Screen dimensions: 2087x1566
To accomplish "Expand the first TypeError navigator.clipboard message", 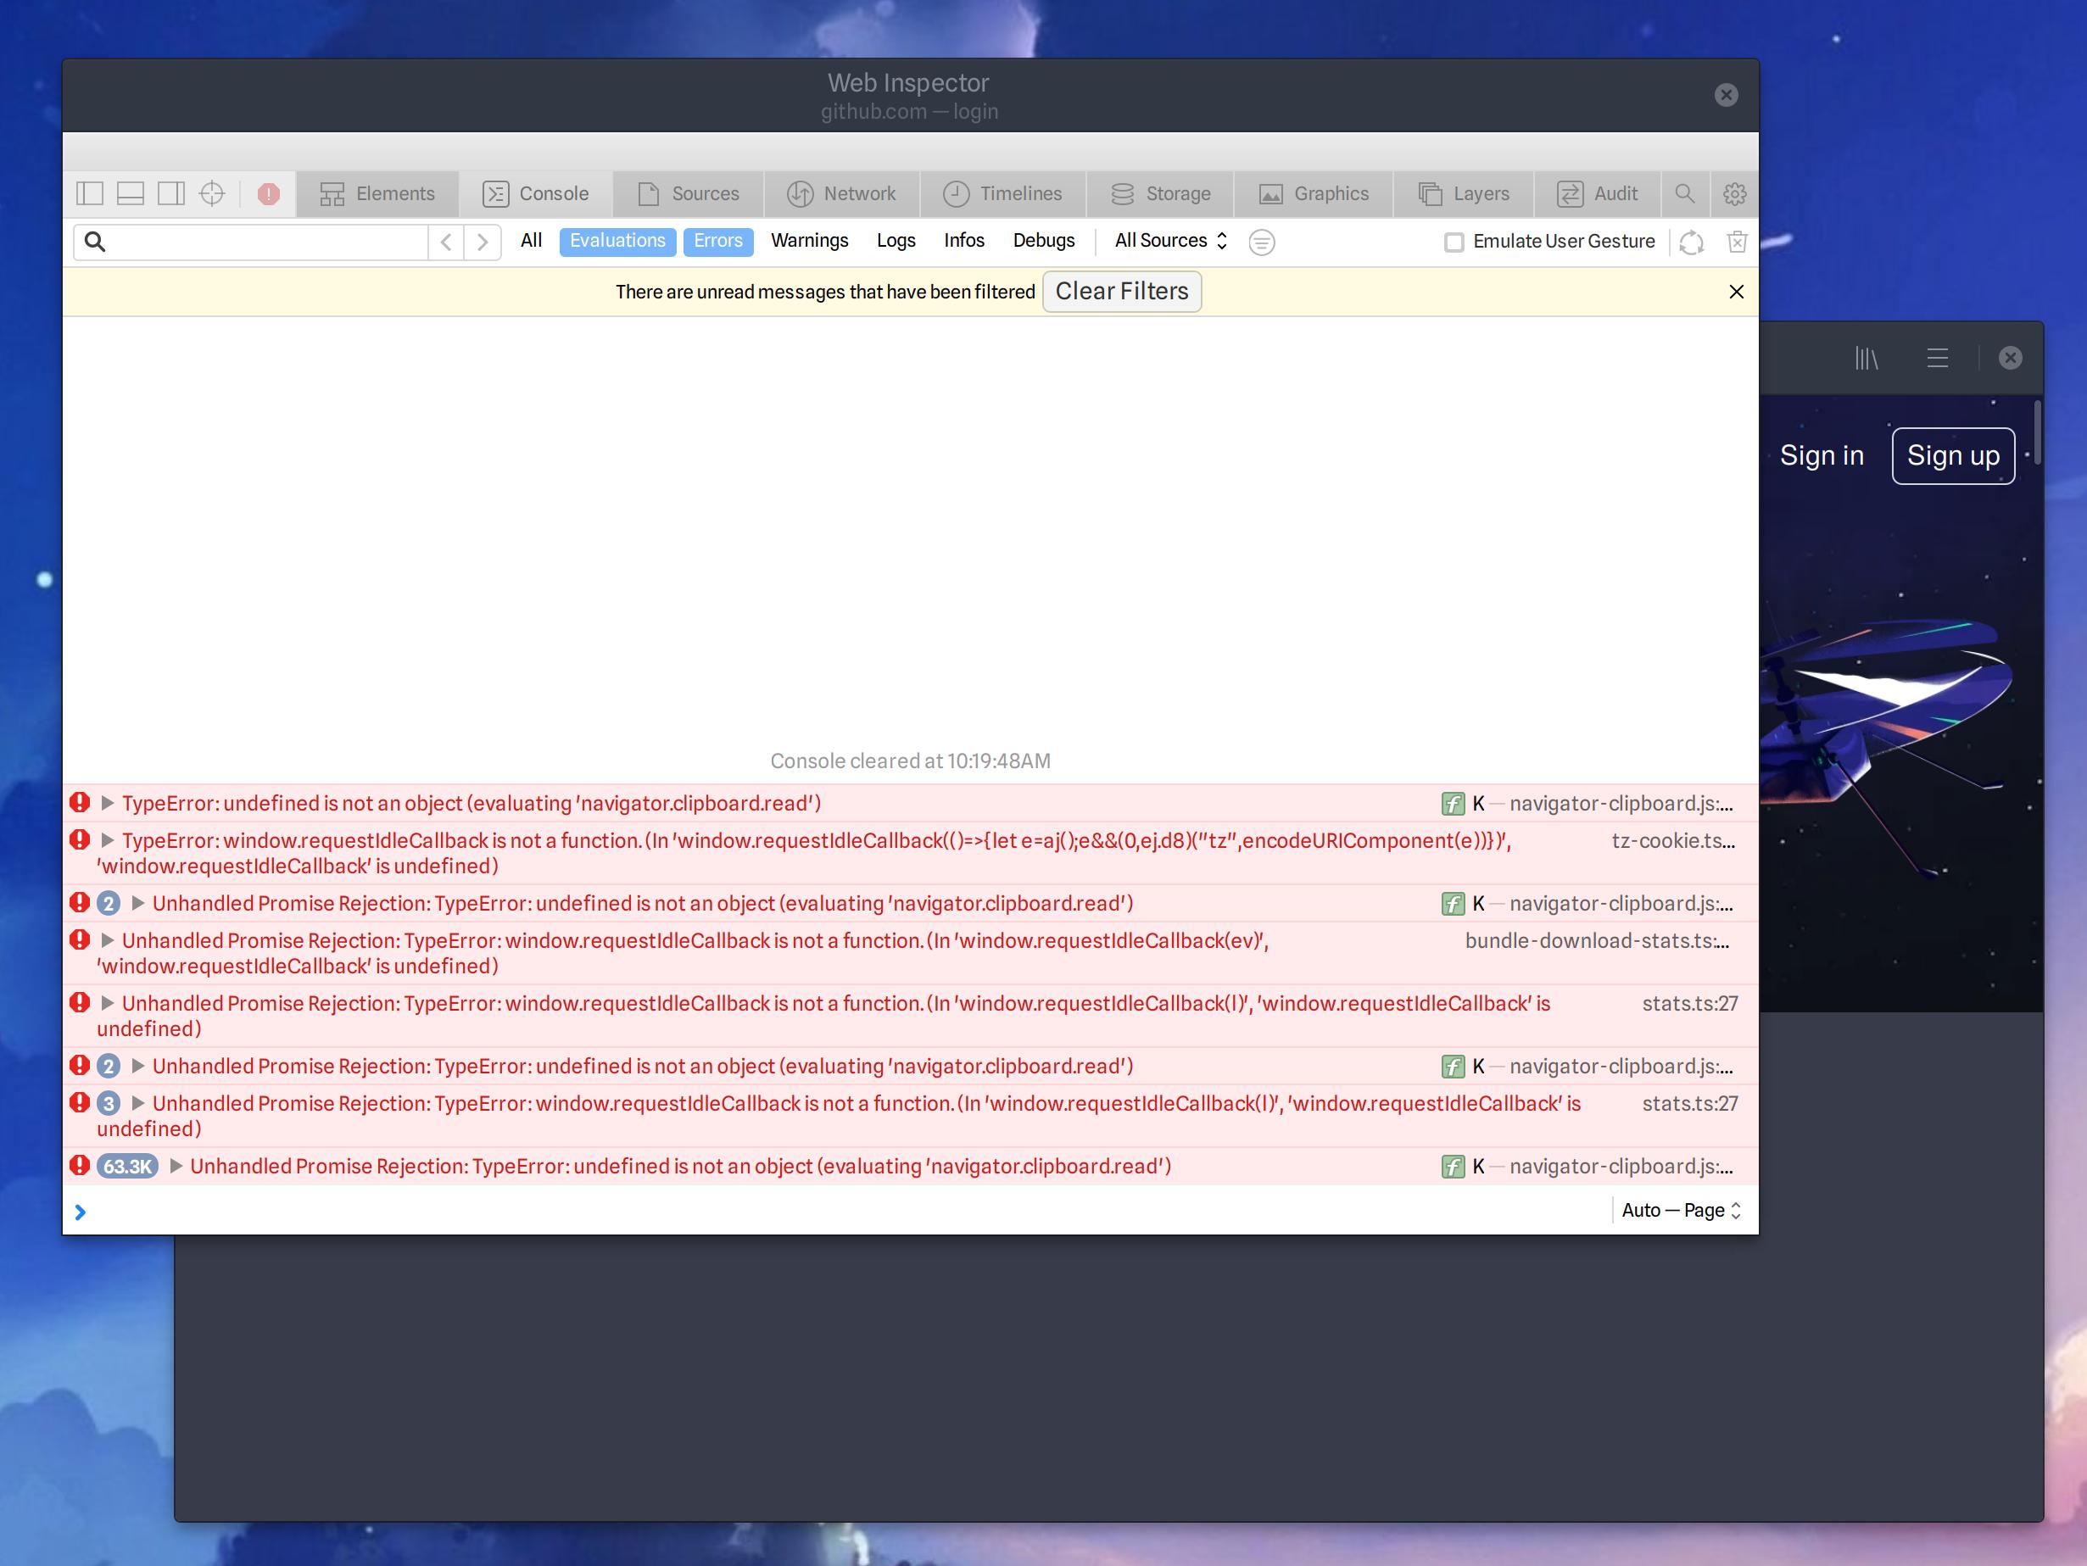I will [107, 804].
